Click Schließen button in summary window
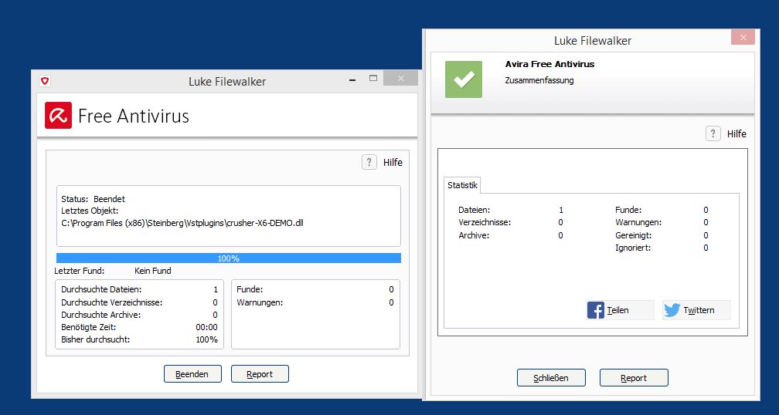The width and height of the screenshot is (779, 415). pyautogui.click(x=551, y=378)
